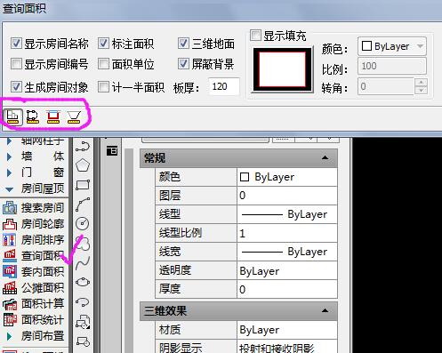Enable 显示房间编号 checkbox
Screen dimensions: 442x353
[x=16, y=63]
